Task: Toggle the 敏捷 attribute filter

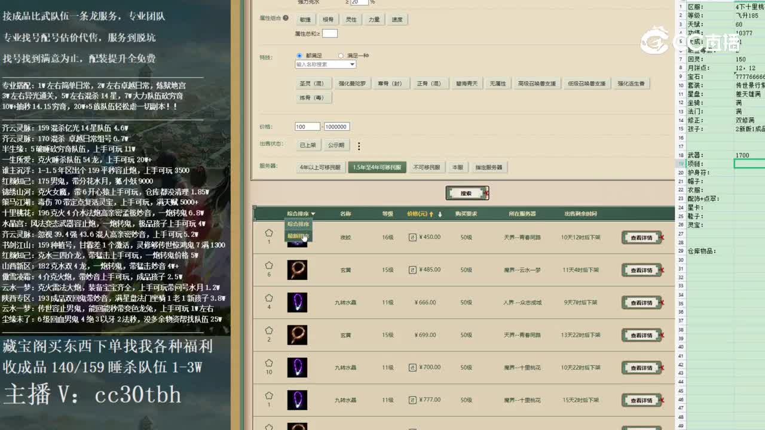Action: [x=305, y=19]
